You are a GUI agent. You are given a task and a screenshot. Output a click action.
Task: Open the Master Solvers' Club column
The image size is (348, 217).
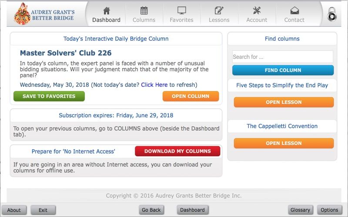pyautogui.click(x=191, y=96)
